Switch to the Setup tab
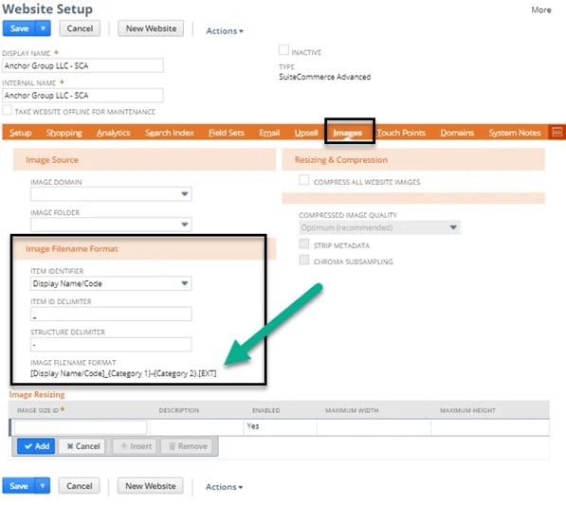 click(21, 133)
